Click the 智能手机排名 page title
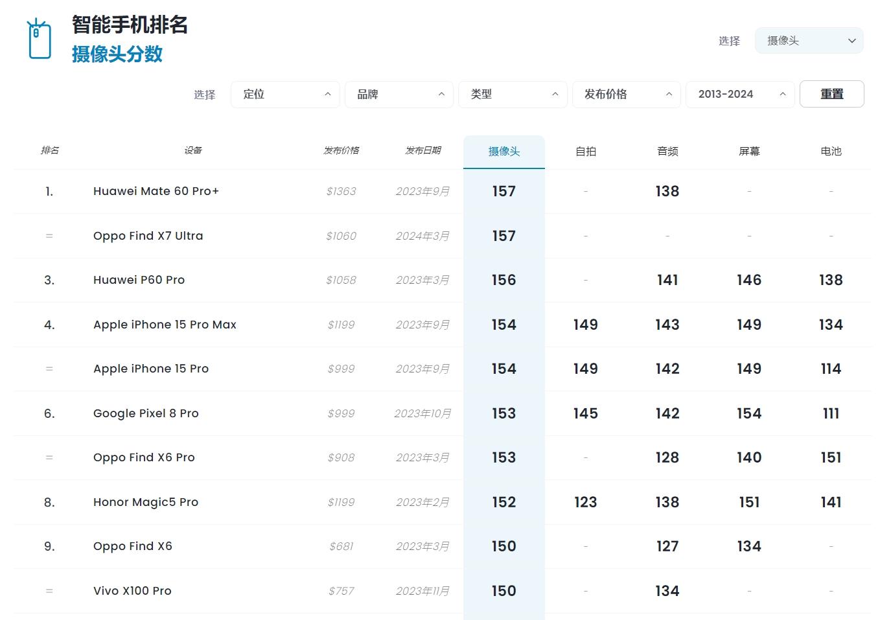The width and height of the screenshot is (891, 620). click(x=130, y=25)
